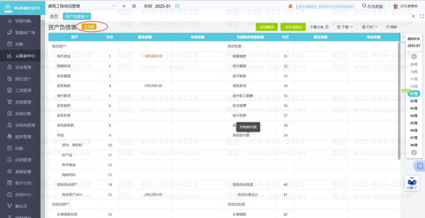Click the 报表解读 button
The width and height of the screenshot is (425, 218).
[x=267, y=27]
